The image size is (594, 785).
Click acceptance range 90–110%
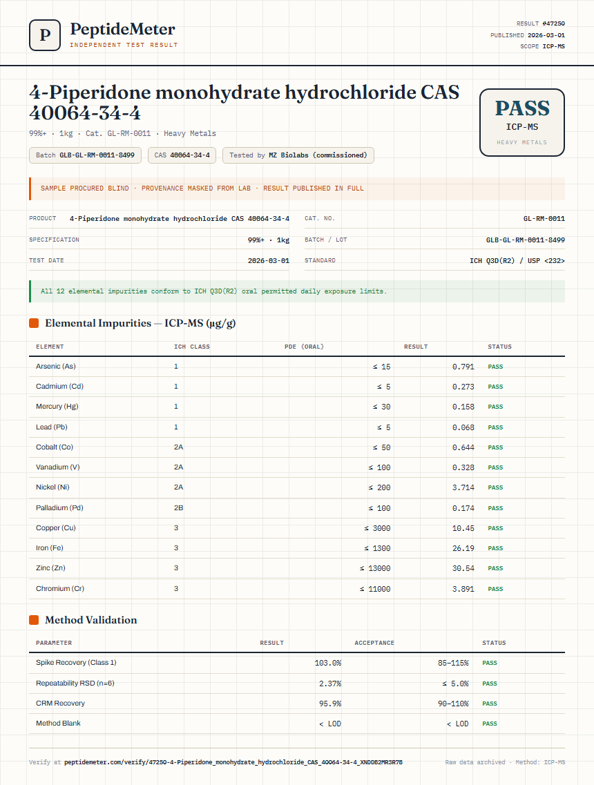[x=453, y=704]
